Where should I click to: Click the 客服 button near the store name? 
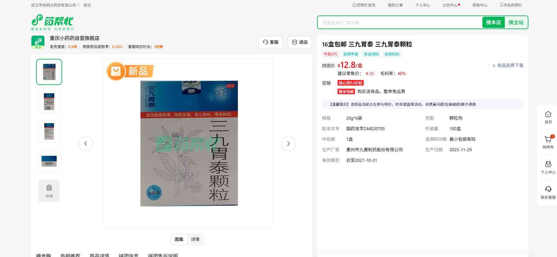(x=270, y=42)
